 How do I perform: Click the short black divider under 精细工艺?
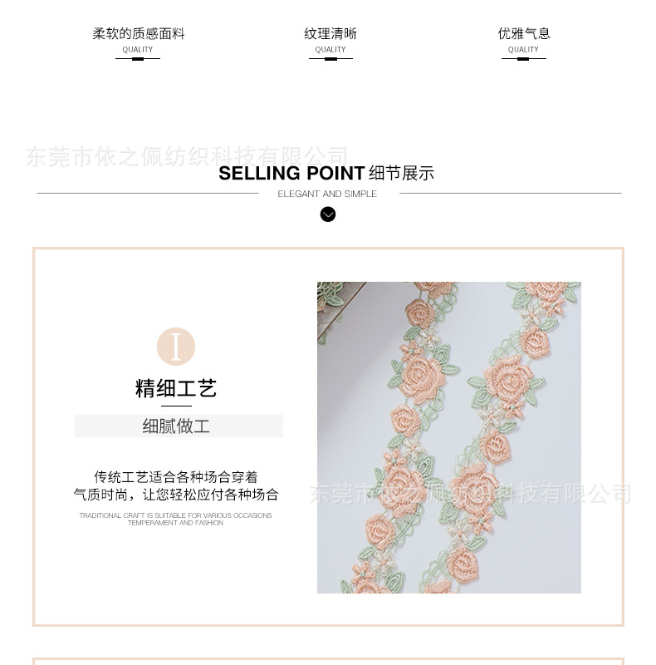176,406
